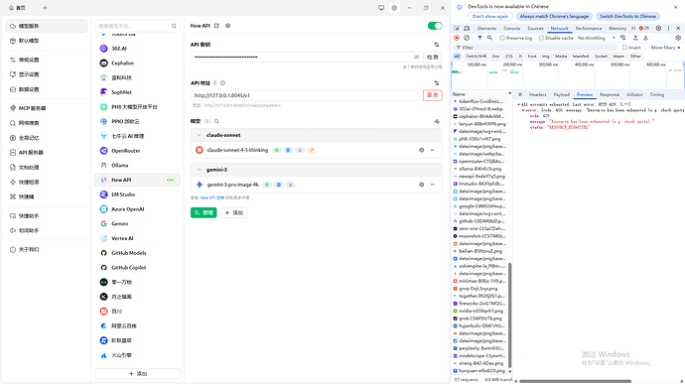This screenshot has width=685, height=384.
Task: Click the 添加 add provider button below provider list
Action: tap(138, 373)
